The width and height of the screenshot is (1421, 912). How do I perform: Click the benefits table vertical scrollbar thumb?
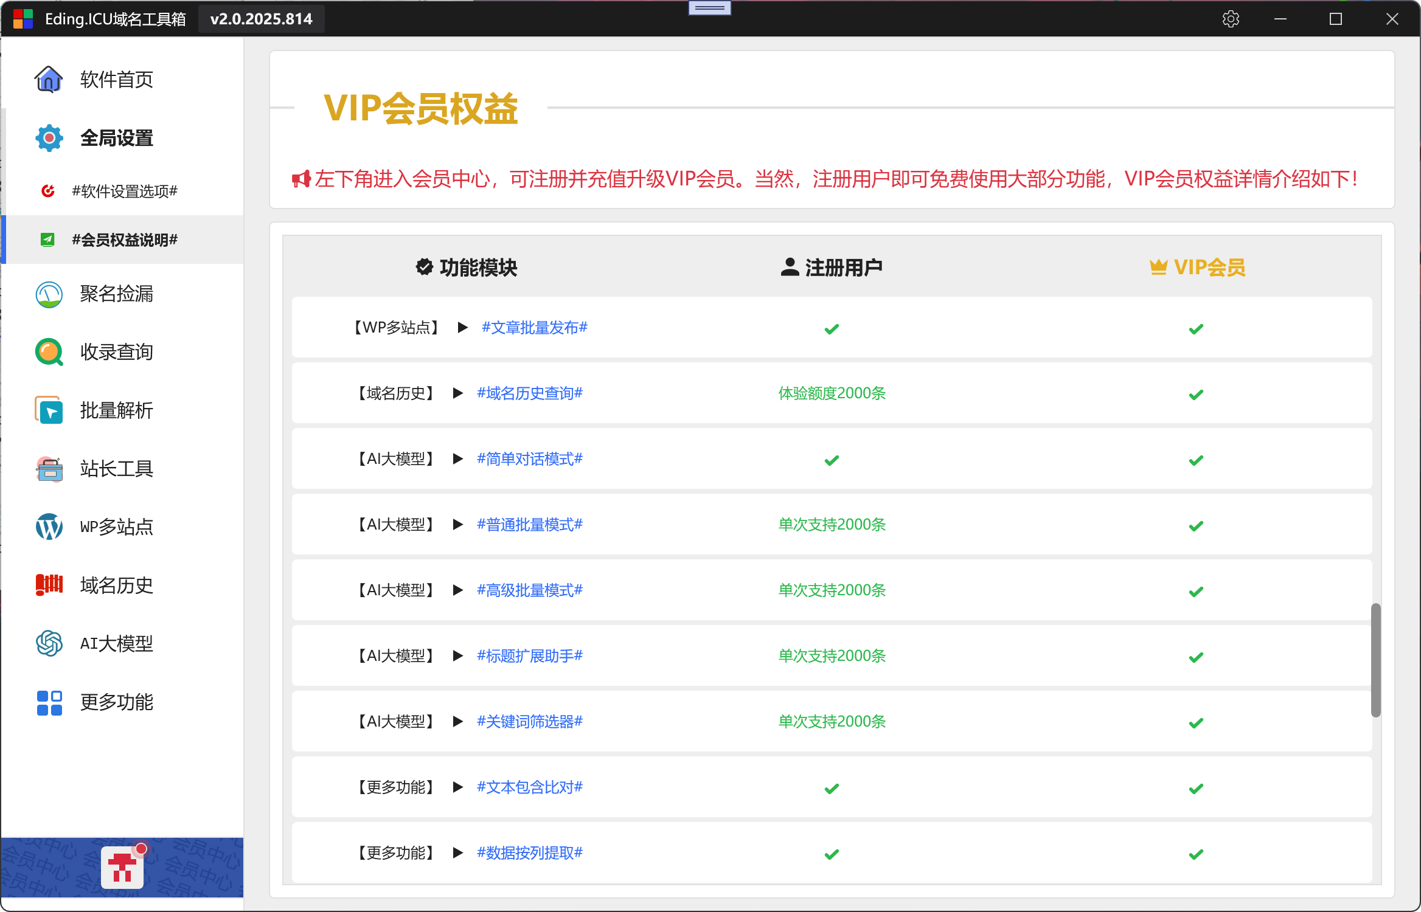(x=1375, y=660)
